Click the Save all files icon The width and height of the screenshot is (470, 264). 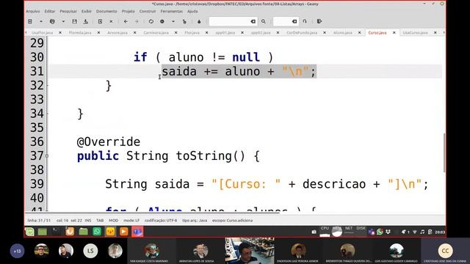click(86, 21)
